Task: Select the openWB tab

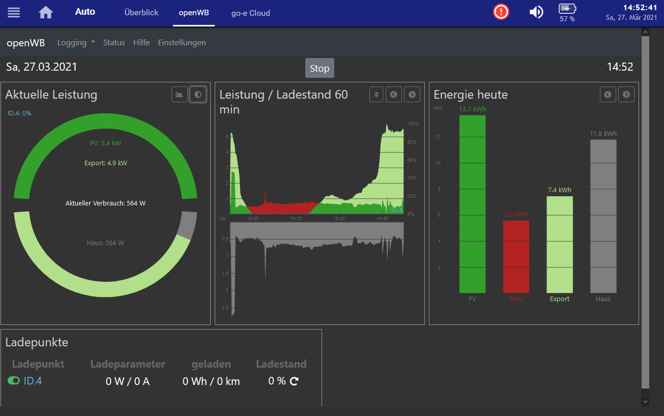Action: (194, 13)
